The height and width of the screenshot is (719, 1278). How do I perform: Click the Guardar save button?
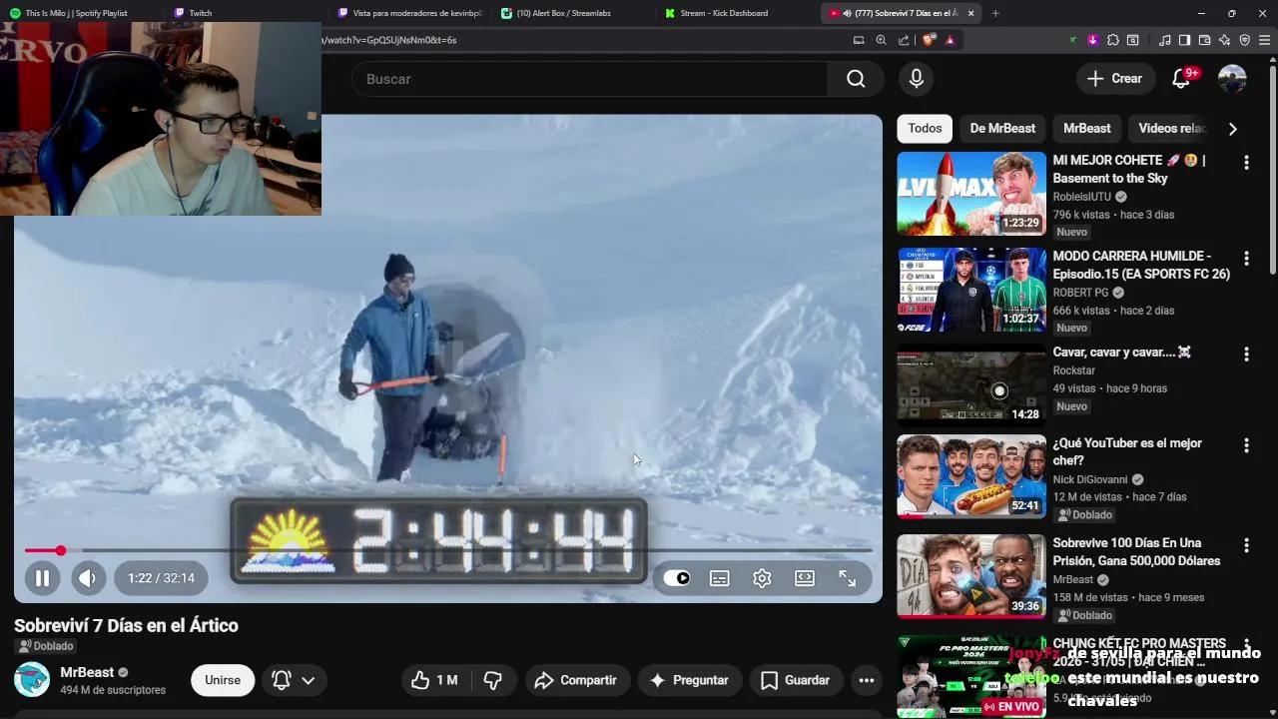pyautogui.click(x=796, y=680)
